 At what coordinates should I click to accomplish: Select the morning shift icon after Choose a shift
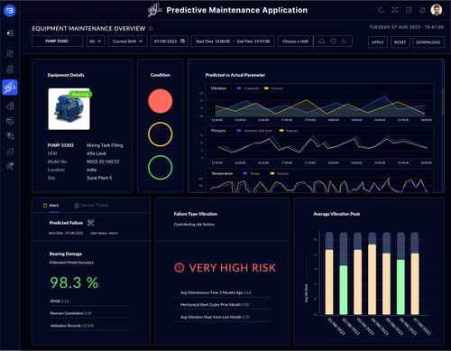point(322,42)
